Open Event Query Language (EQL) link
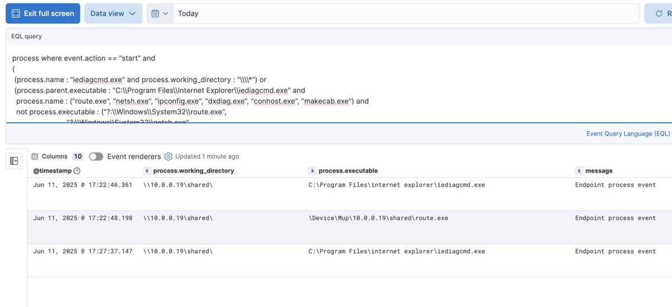The height and width of the screenshot is (307, 672). [627, 134]
